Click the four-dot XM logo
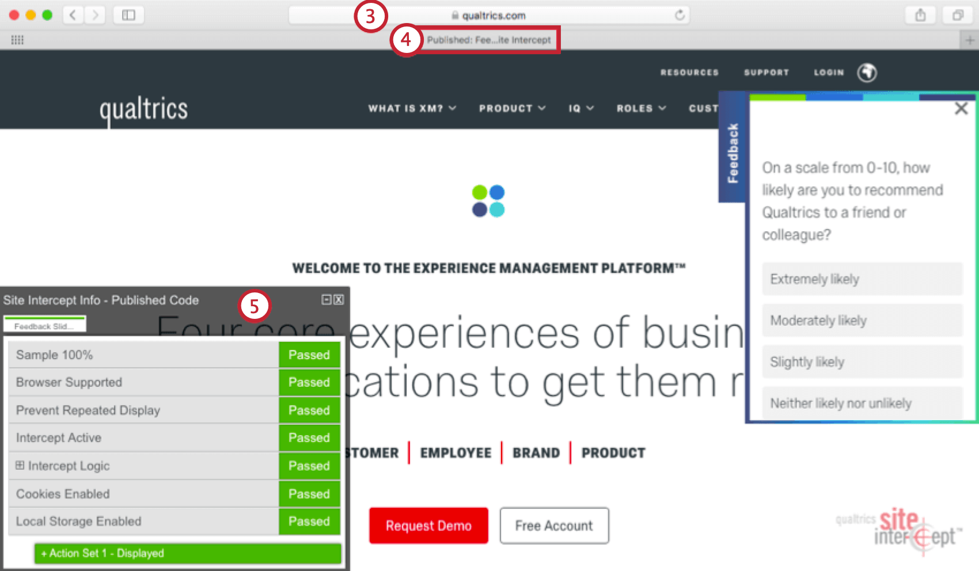The width and height of the screenshot is (979, 571). coord(488,200)
